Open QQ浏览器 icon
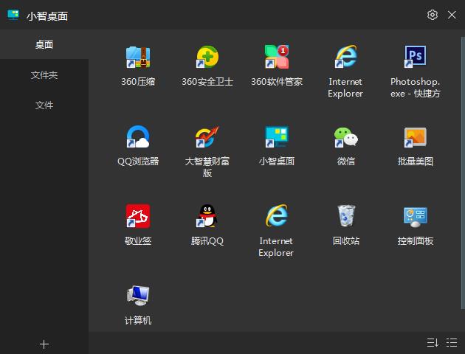 [138, 137]
